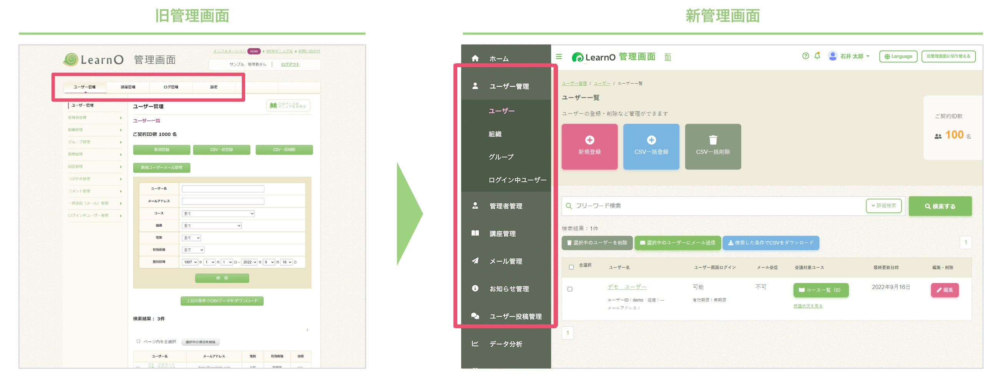Switch to the ログ管理 tab in old screen

[171, 87]
